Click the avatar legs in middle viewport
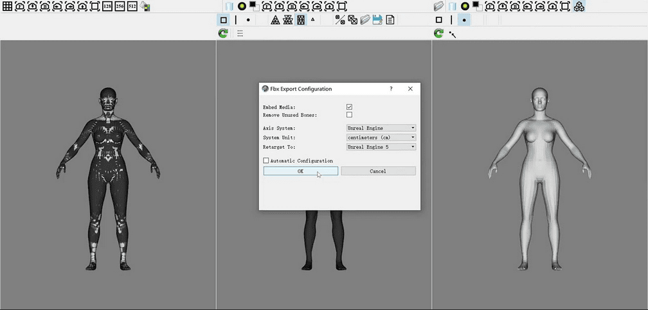 tap(324, 239)
